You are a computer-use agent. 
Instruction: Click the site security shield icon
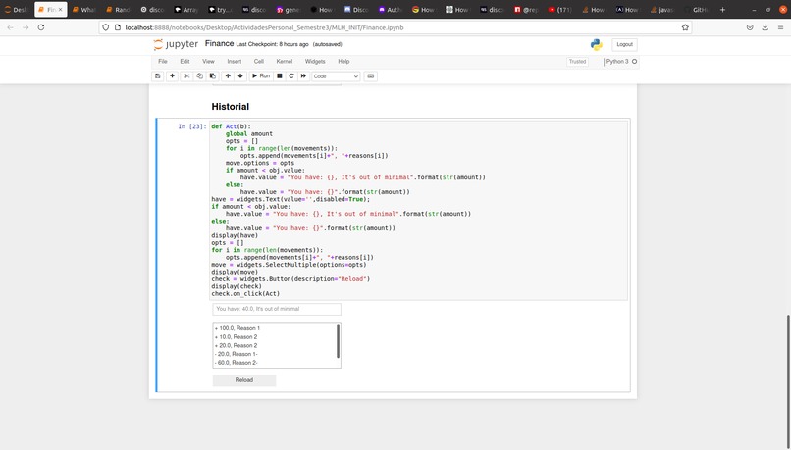105,27
